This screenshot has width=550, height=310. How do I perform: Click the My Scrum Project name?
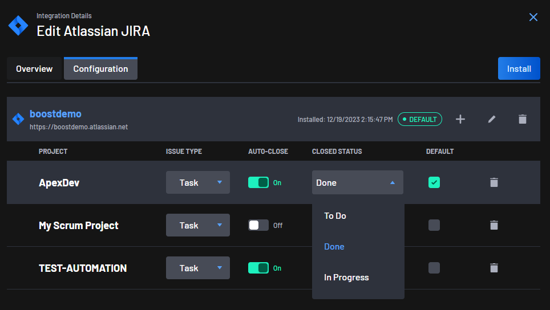[79, 226]
